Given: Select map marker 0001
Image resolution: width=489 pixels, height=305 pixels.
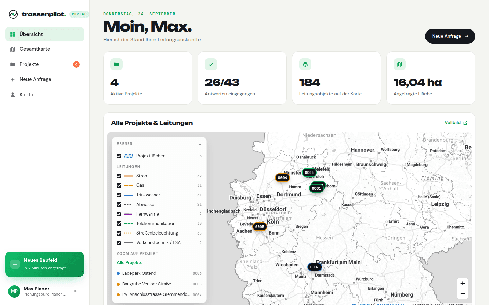Looking at the screenshot, I should coord(316,188).
